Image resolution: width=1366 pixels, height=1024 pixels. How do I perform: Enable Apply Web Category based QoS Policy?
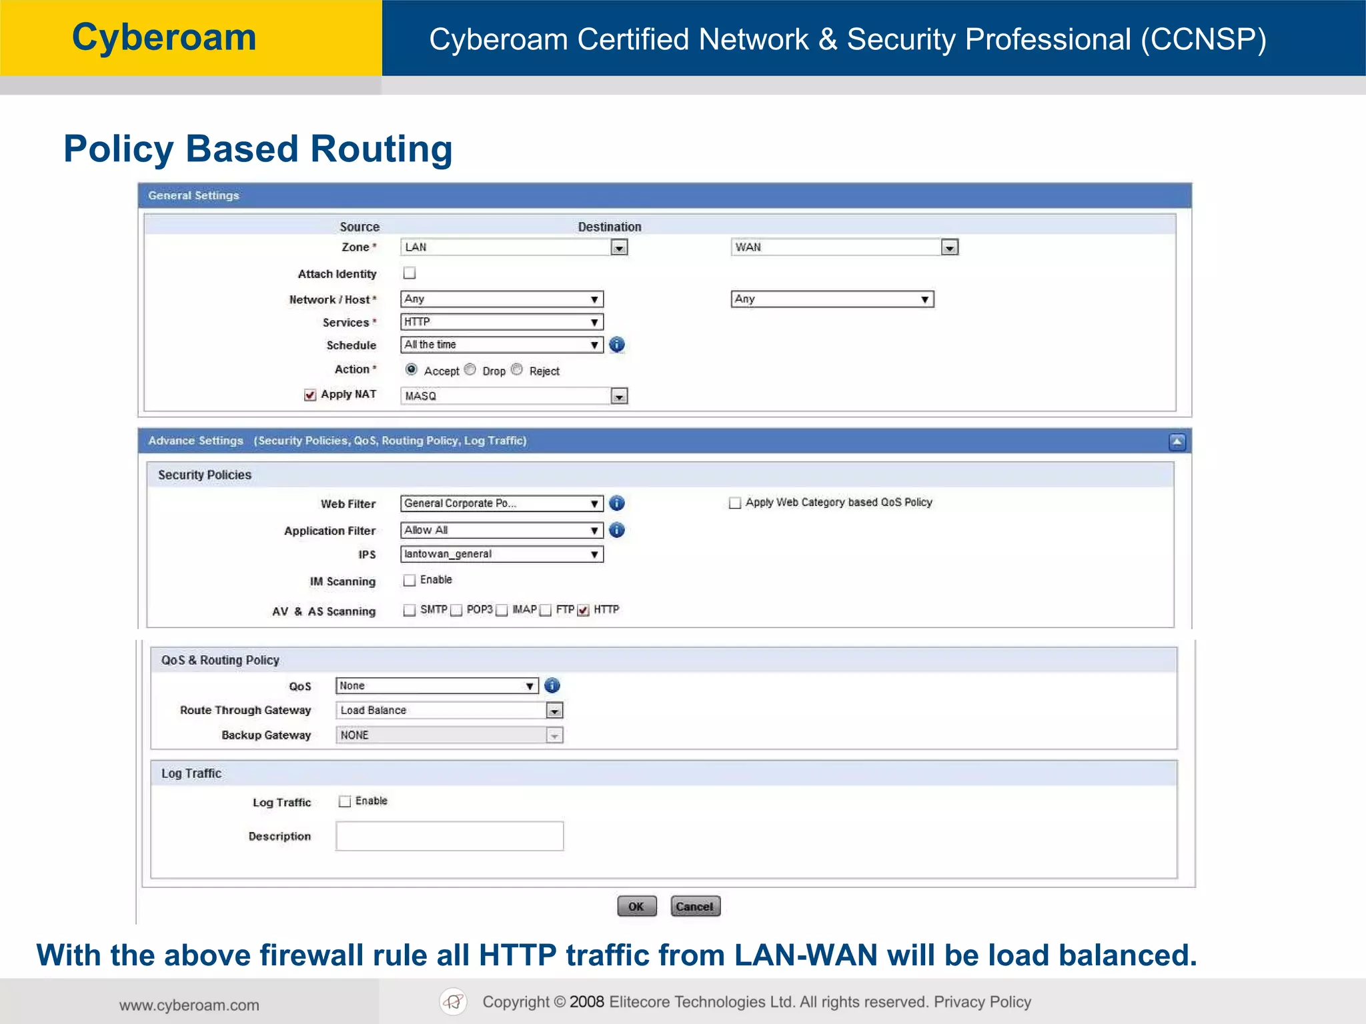[x=735, y=503]
